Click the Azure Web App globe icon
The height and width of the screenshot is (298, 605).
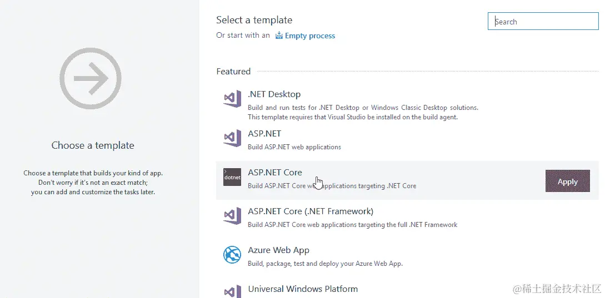click(x=232, y=255)
